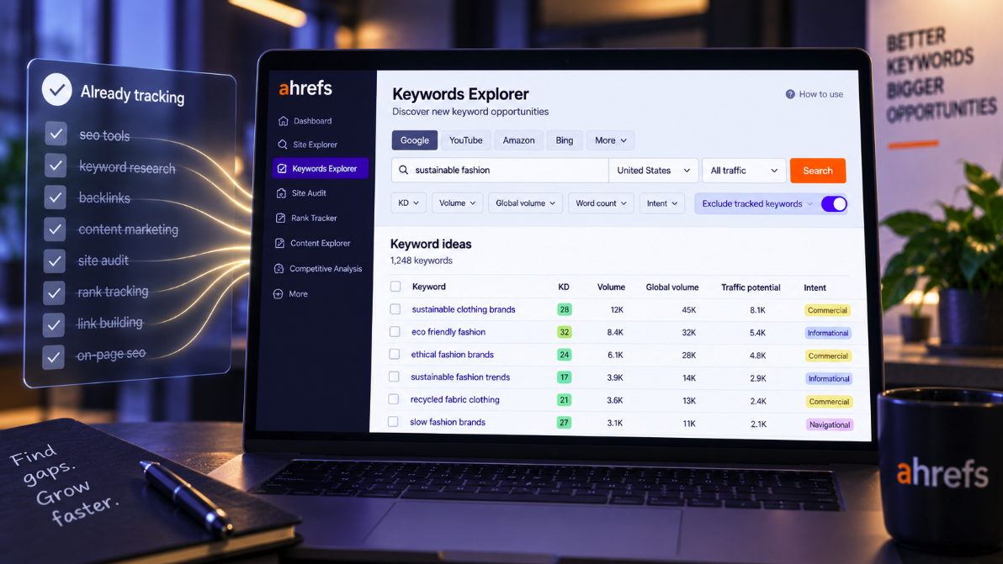This screenshot has width=1003, height=564.
Task: Open the United States country dropdown
Action: [x=653, y=171]
